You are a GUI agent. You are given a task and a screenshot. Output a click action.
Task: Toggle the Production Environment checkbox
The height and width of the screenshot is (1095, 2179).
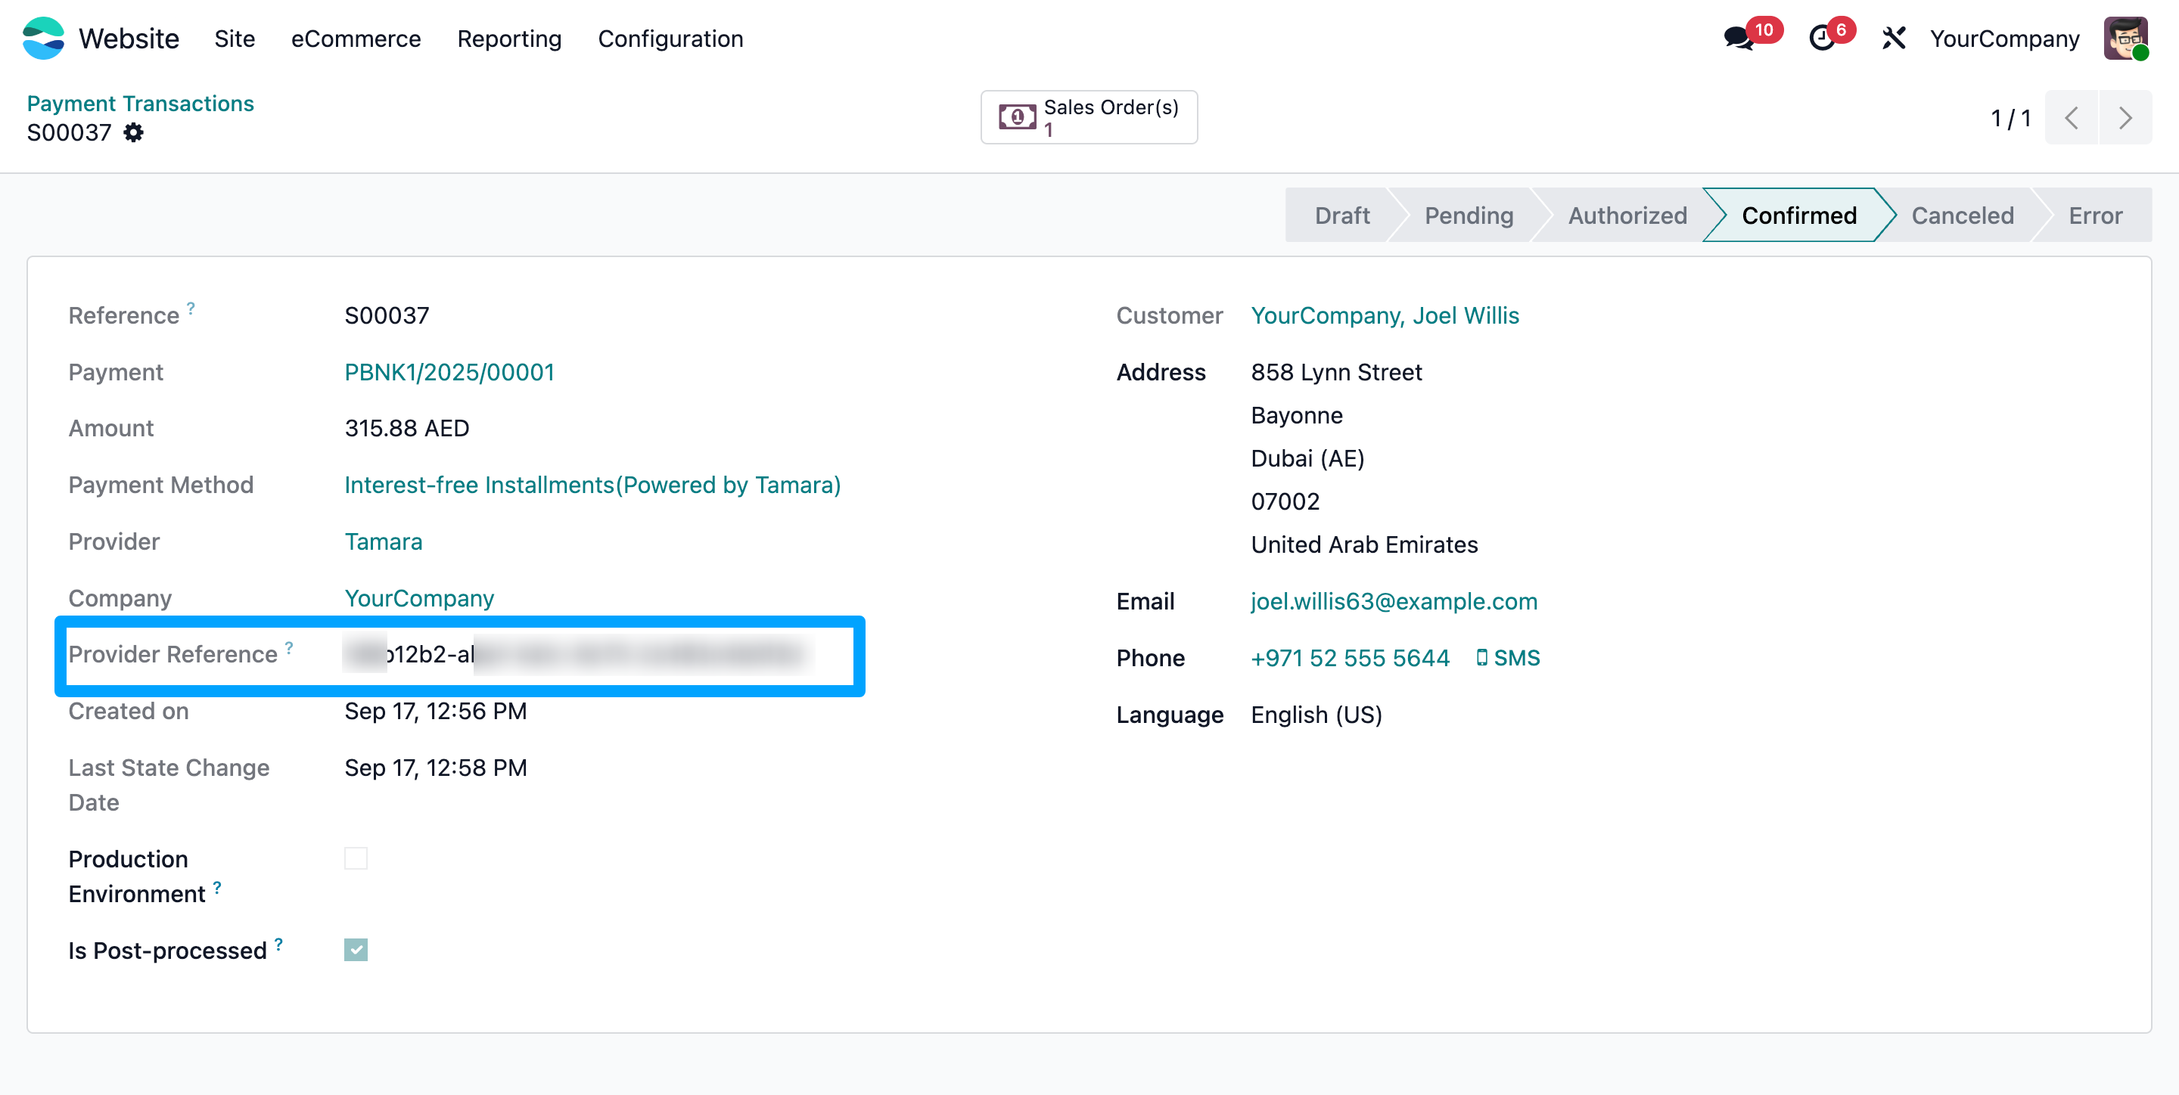point(356,858)
